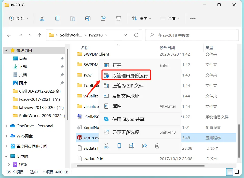Click the pin next to 文档

(62, 75)
